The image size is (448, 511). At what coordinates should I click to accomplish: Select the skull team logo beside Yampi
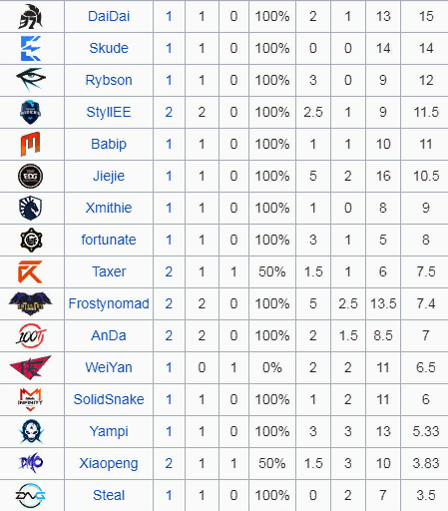coord(31,431)
